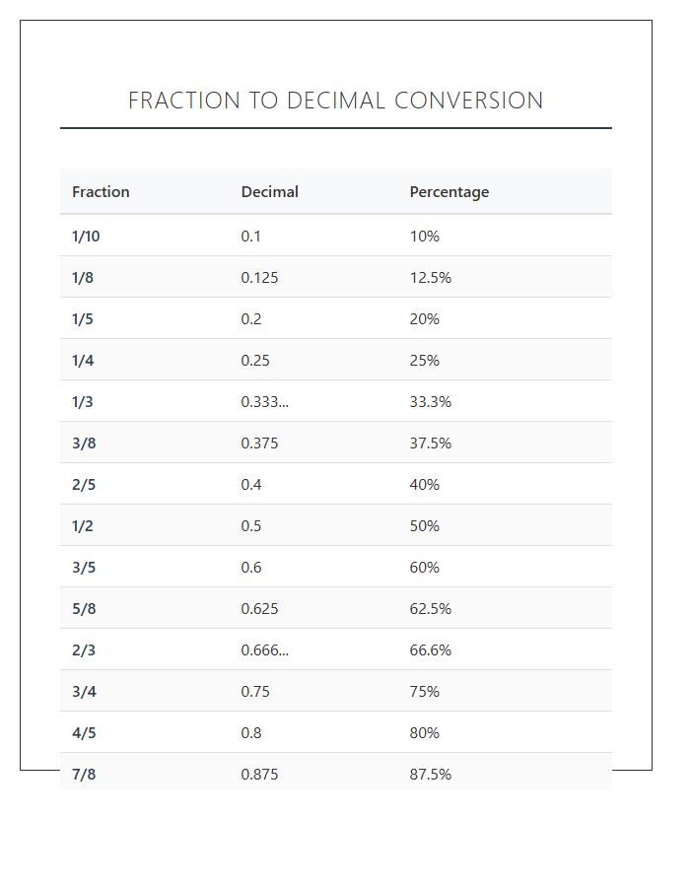This screenshot has height=887, width=690.
Task: Click the 2/5 fraction cell
Action: [84, 484]
